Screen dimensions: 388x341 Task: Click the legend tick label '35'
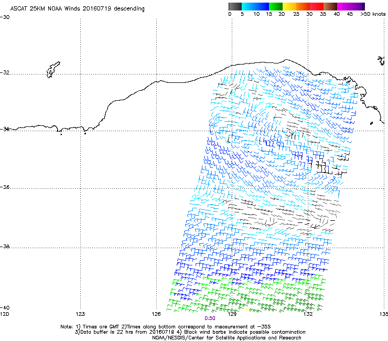pyautogui.click(x=323, y=14)
